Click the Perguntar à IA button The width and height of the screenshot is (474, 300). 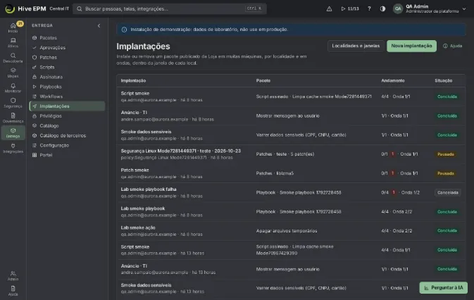click(x=443, y=287)
